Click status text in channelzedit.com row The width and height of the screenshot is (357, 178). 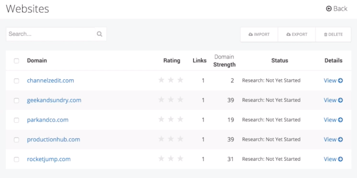click(271, 81)
